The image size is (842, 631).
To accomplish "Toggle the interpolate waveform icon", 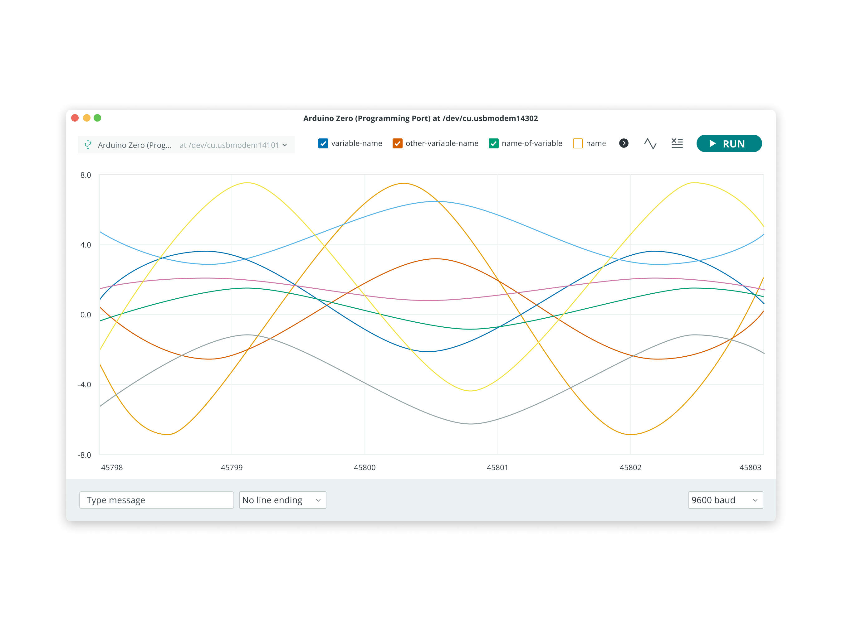I will [650, 143].
